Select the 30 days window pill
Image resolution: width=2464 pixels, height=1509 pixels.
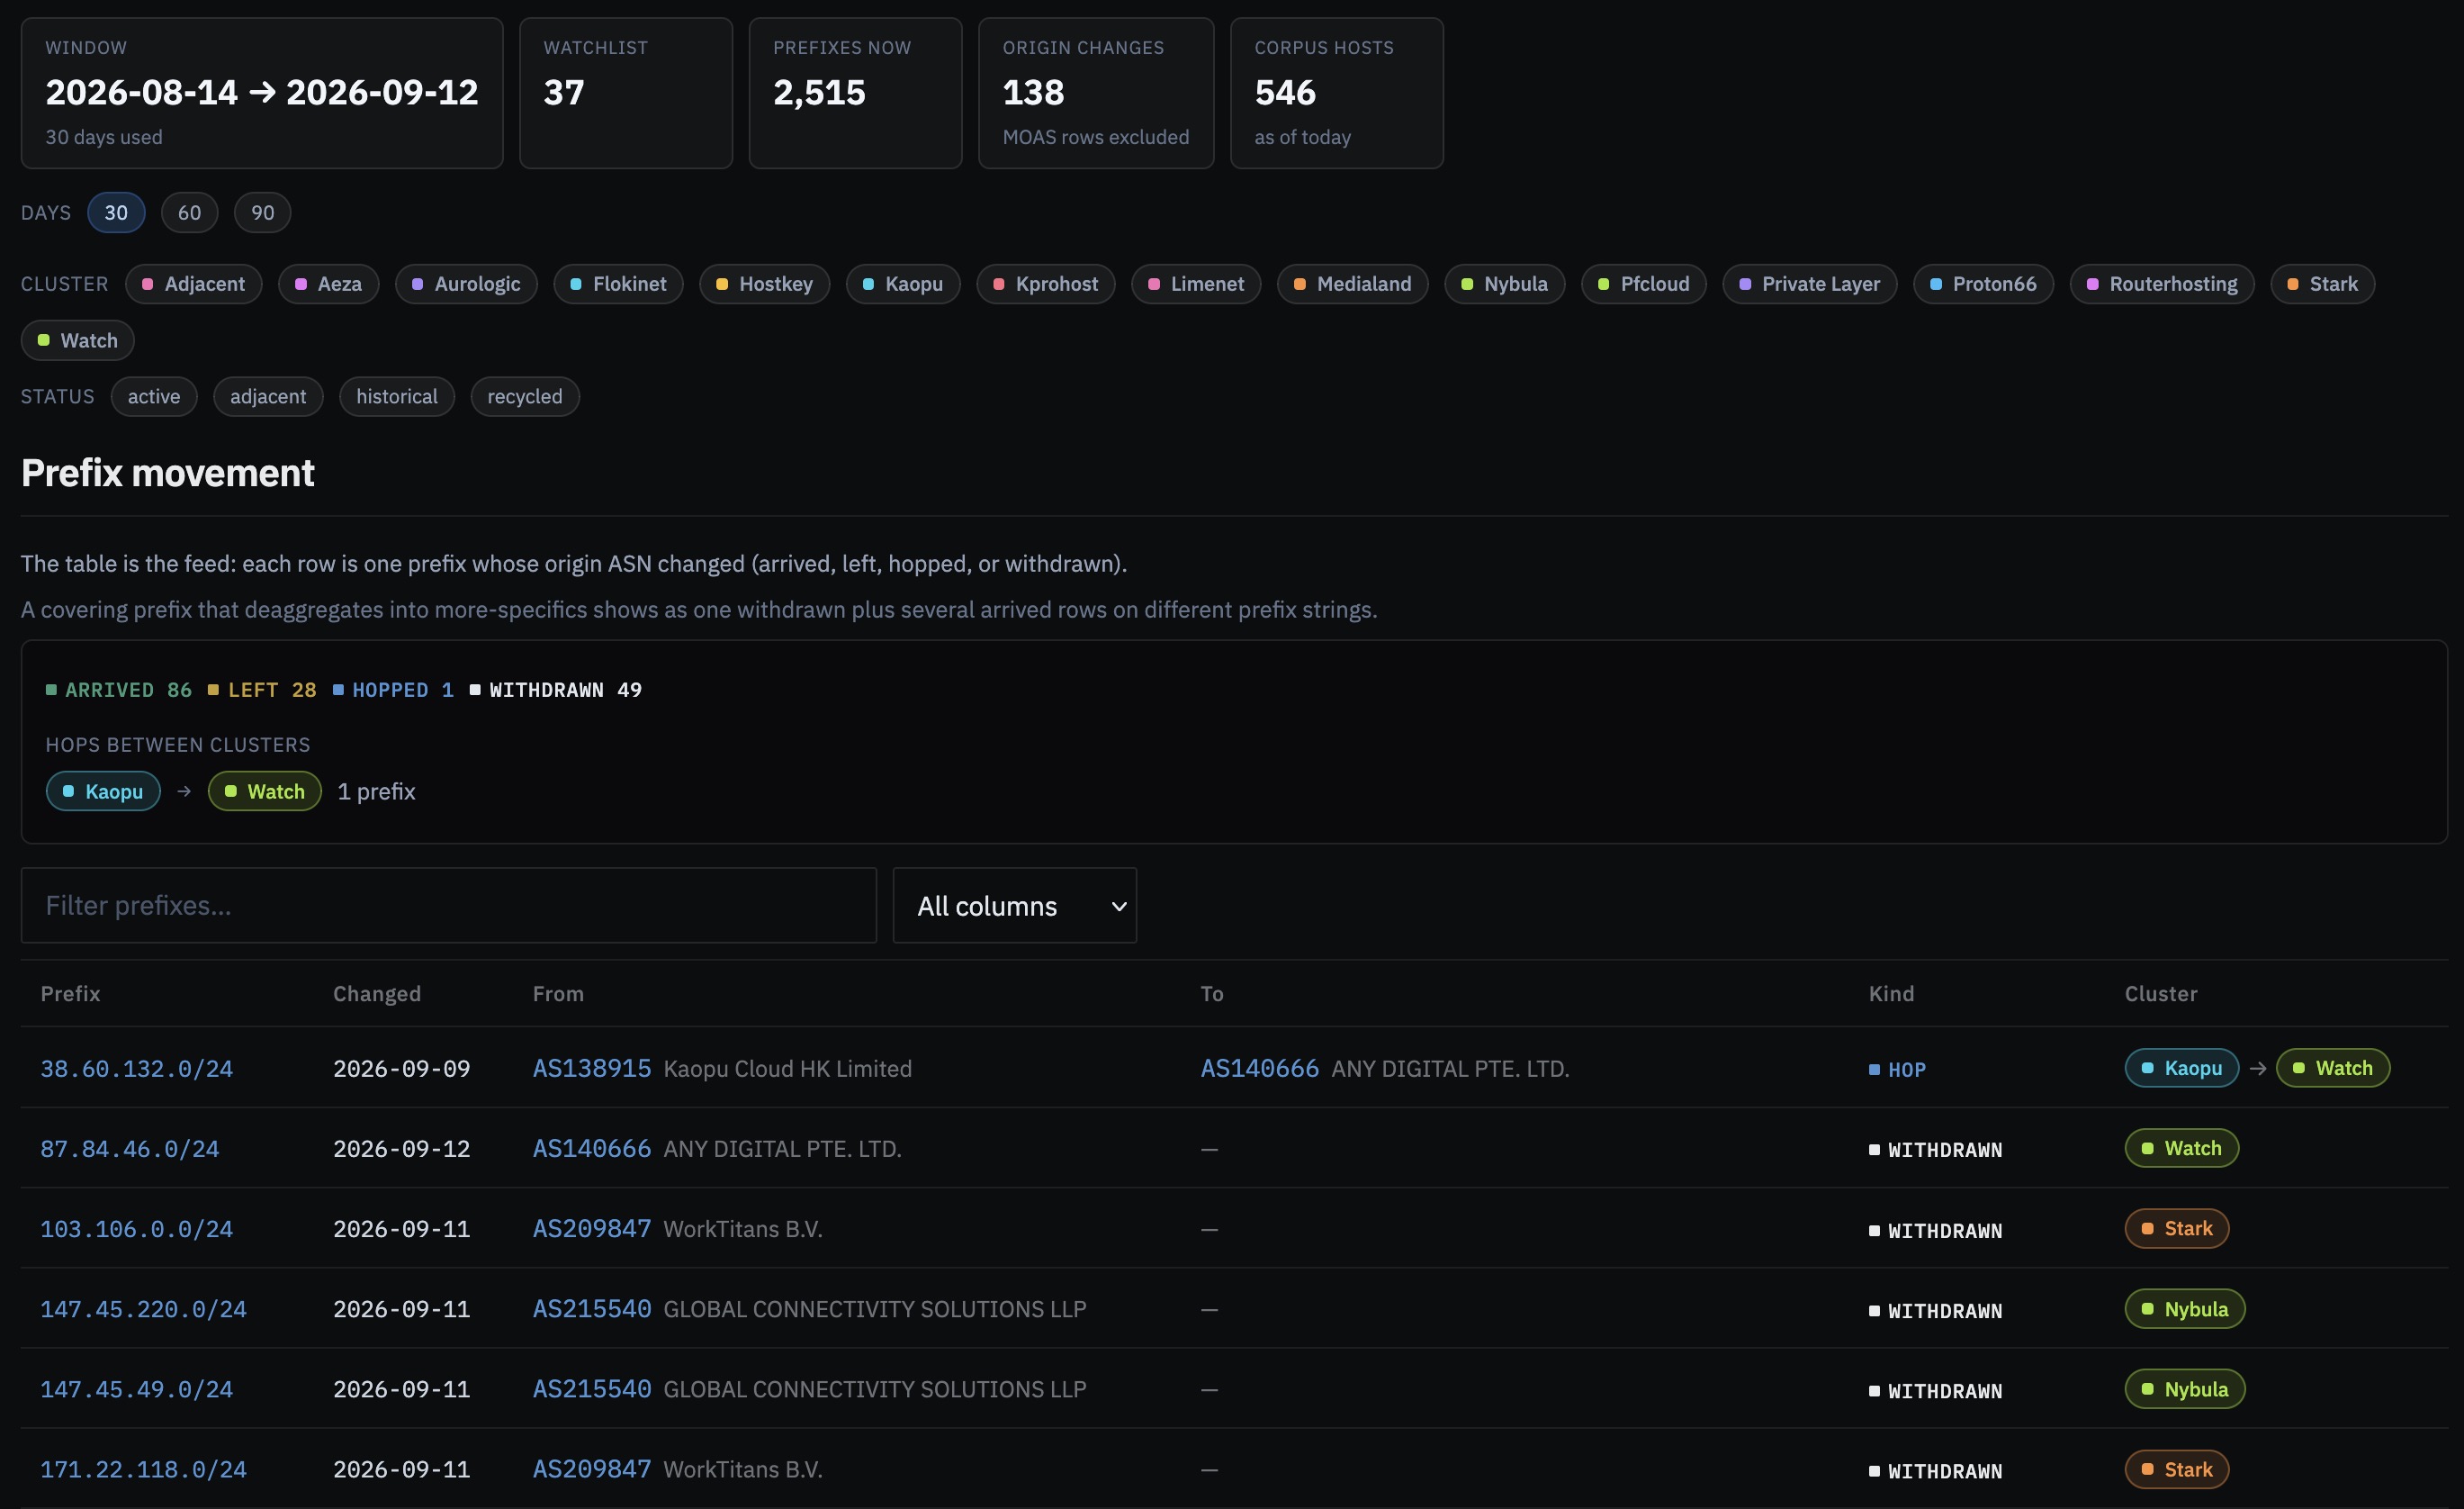pyautogui.click(x=116, y=212)
